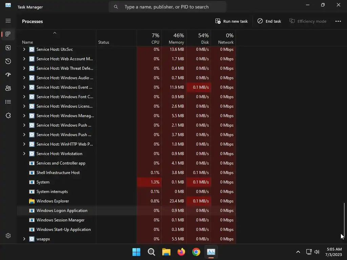The width and height of the screenshot is (347, 260).
Task: Expand Service Host: Windows Event row
Action: coord(24,87)
